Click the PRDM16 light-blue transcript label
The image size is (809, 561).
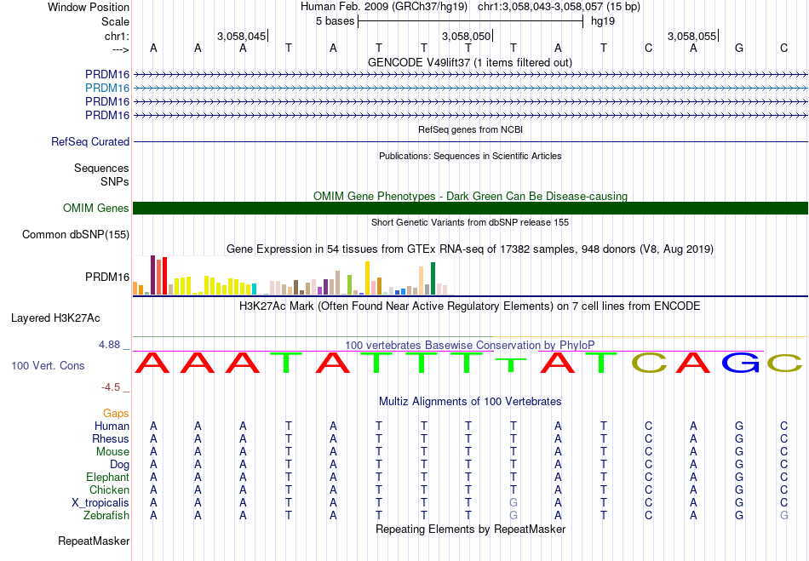107,89
